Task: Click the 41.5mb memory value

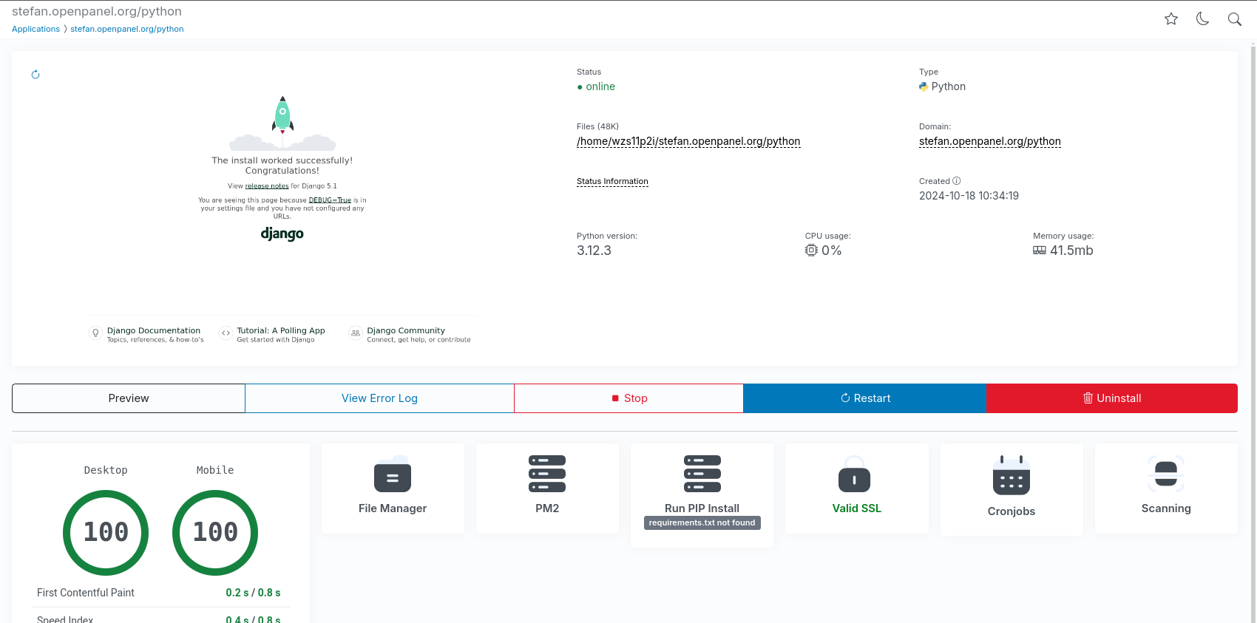Action: pos(1071,251)
